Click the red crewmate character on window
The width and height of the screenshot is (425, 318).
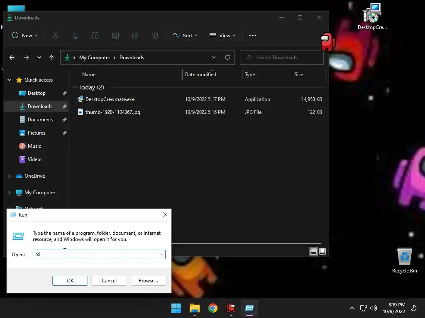point(328,42)
